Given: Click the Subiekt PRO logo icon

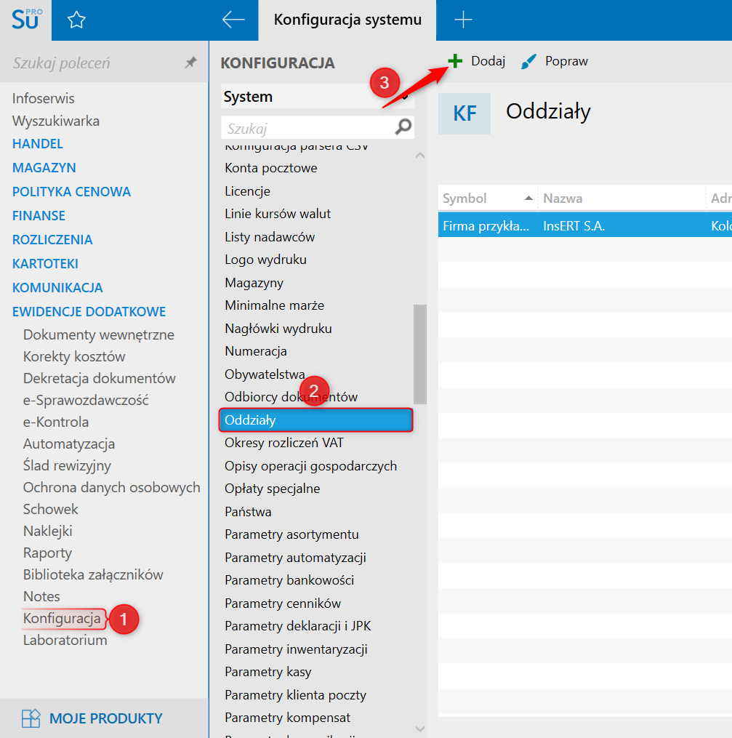Looking at the screenshot, I should [25, 20].
